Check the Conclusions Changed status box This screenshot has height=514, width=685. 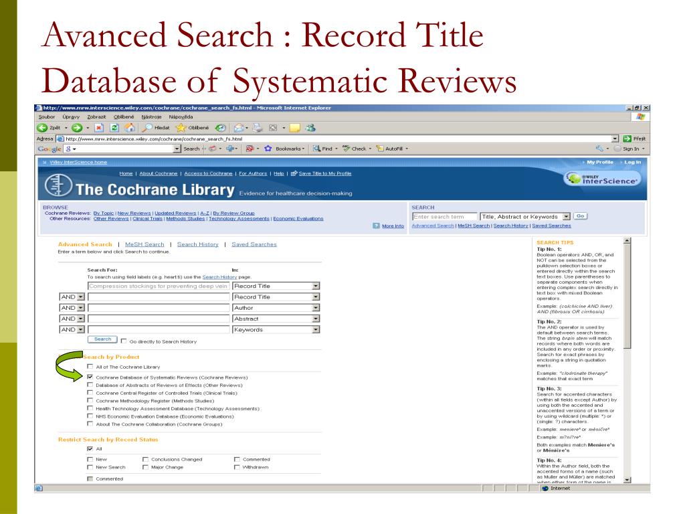(x=145, y=459)
